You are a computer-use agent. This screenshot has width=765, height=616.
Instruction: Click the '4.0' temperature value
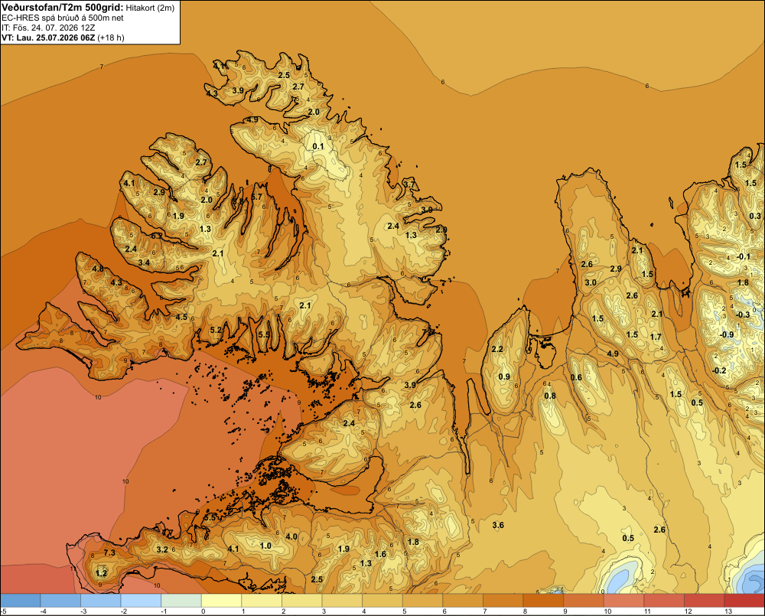pos(291,536)
